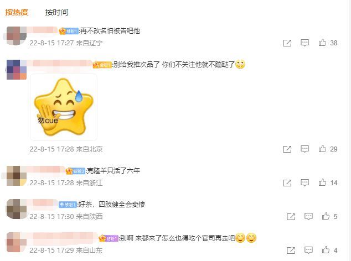Viewport: 351px width, 261px height.
Task: Open replies for the 浙江 comment
Action: click(304, 182)
